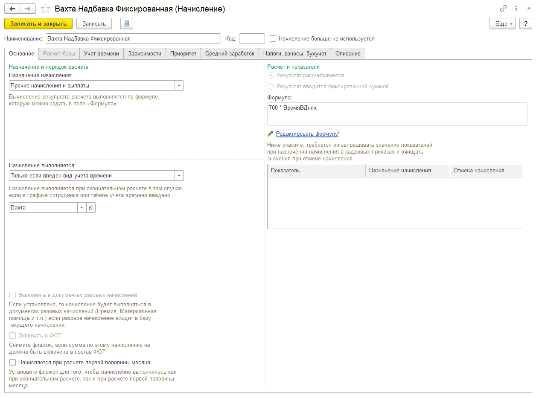Open the three-dot options menu
Image resolution: width=539 pixels, height=398 pixels.
tap(516, 9)
